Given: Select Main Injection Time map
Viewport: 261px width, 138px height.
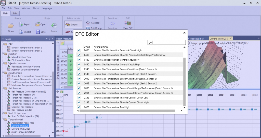Looking at the screenshot, I should click(x=21, y=57).
